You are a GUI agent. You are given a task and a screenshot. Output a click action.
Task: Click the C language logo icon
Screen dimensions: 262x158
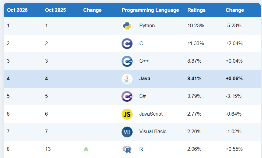coord(127,44)
